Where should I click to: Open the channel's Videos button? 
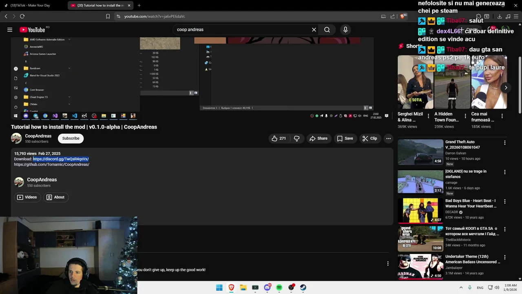click(27, 197)
